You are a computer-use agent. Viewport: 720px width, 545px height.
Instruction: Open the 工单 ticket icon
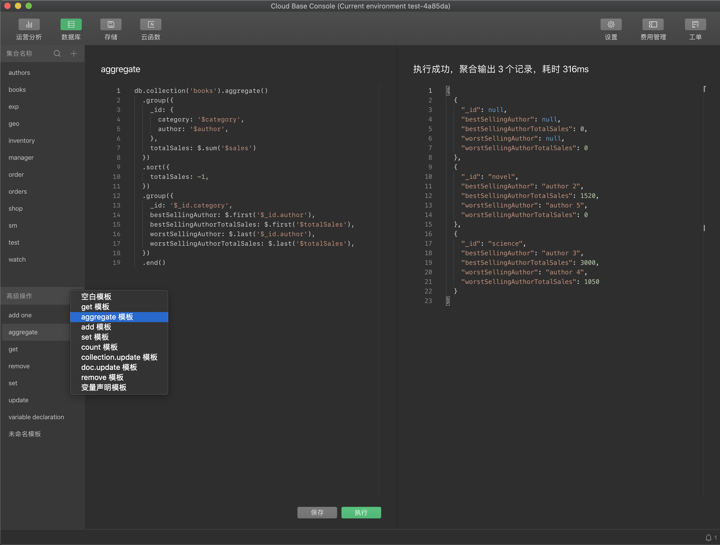click(x=695, y=25)
